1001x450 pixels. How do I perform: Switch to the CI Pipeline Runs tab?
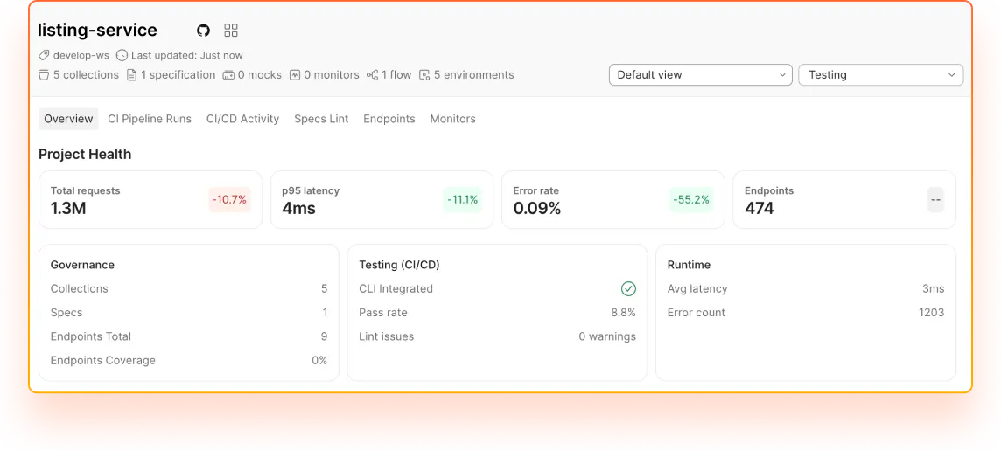pos(150,119)
